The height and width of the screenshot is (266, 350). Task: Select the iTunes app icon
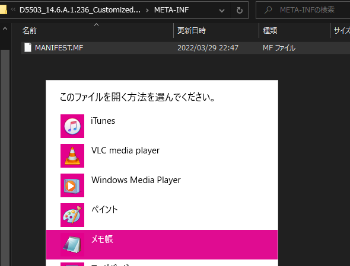coord(72,126)
